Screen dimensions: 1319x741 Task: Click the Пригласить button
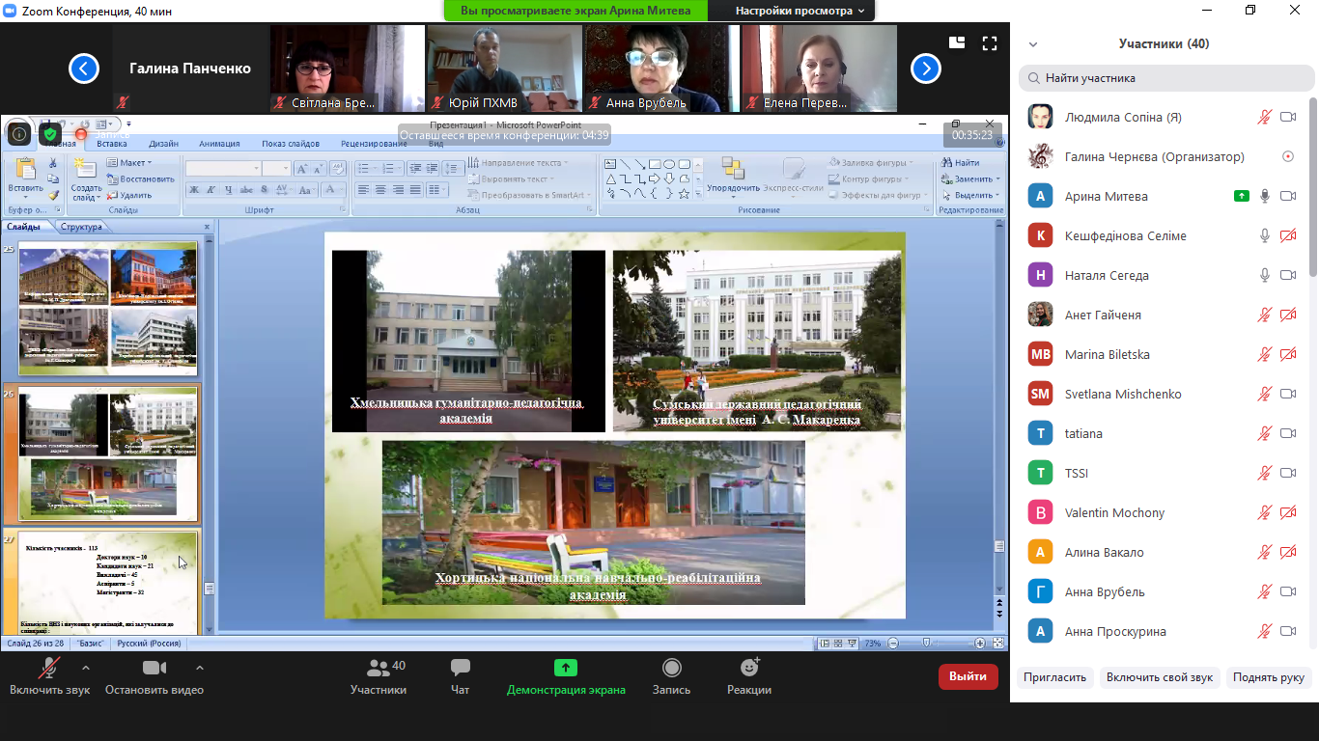click(1054, 677)
